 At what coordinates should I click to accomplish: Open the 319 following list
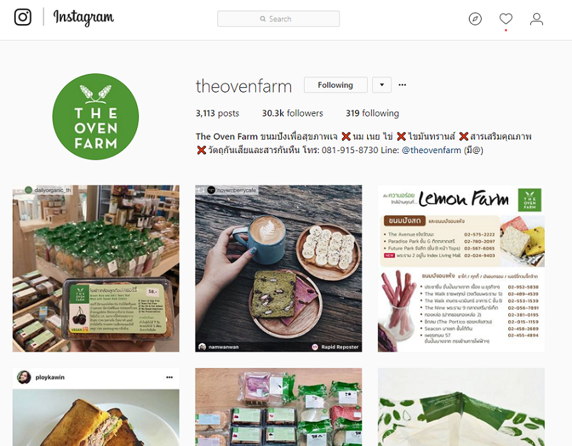(372, 113)
